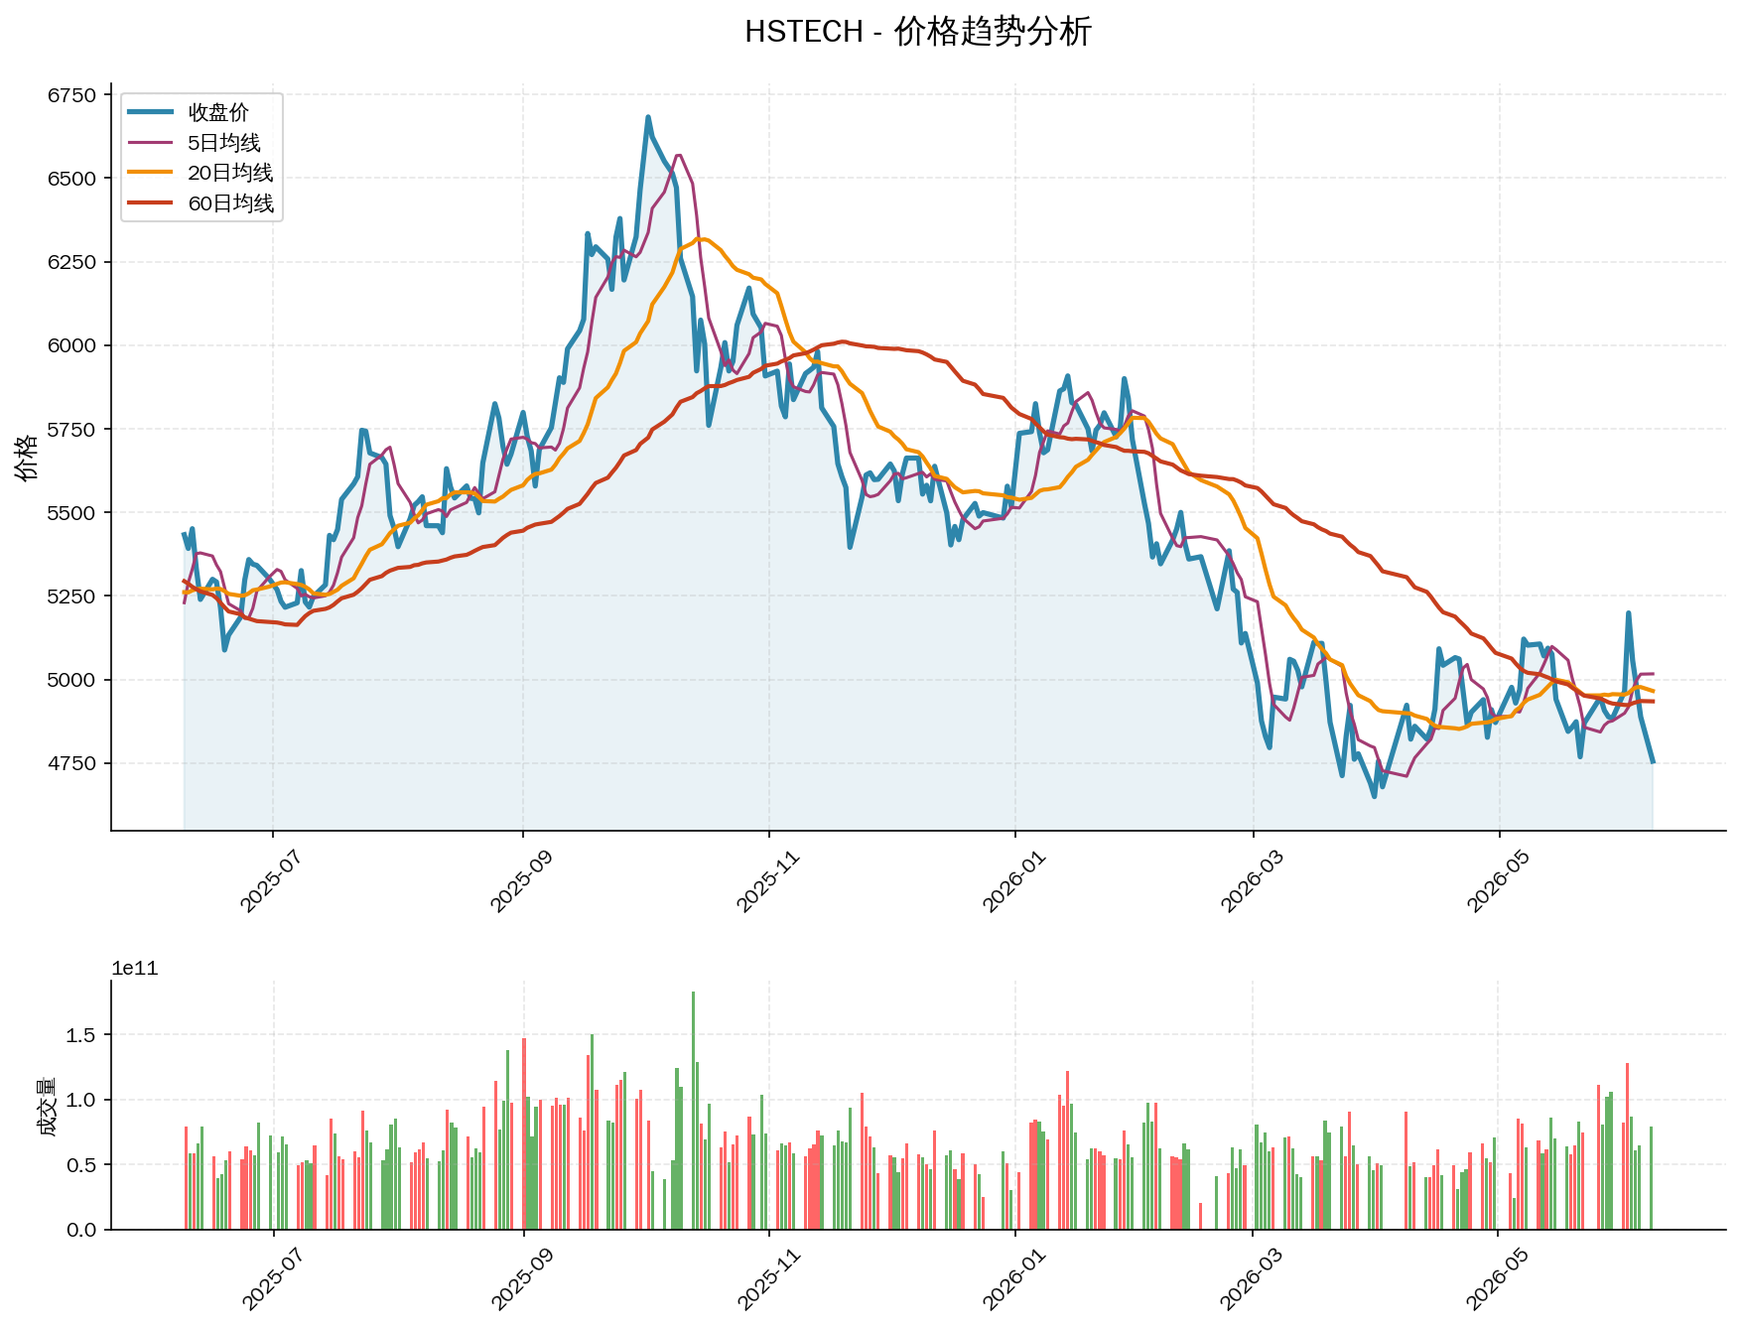The image size is (1741, 1328).
Task: Click the 20日均线 legend label
Action: click(230, 173)
